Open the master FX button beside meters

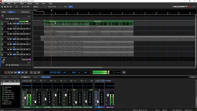(x=124, y=72)
